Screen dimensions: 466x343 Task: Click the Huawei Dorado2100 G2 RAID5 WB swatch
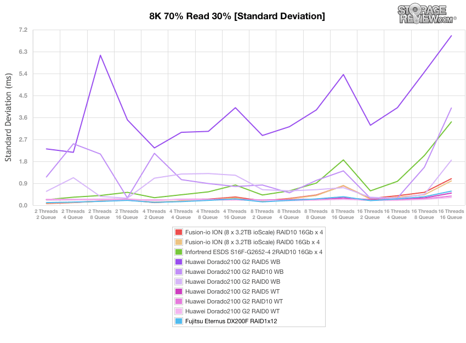pyautogui.click(x=179, y=262)
